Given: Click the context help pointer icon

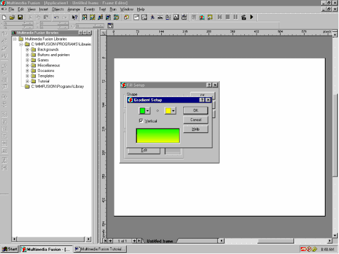Looking at the screenshot, I should coord(74,17).
